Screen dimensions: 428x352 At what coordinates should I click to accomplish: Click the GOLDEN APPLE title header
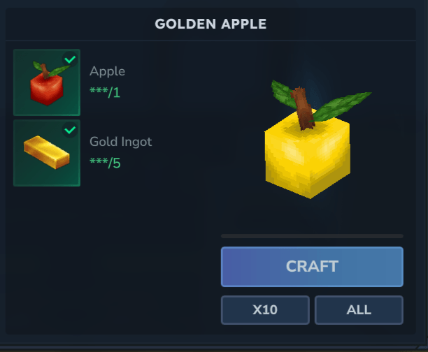tap(211, 24)
